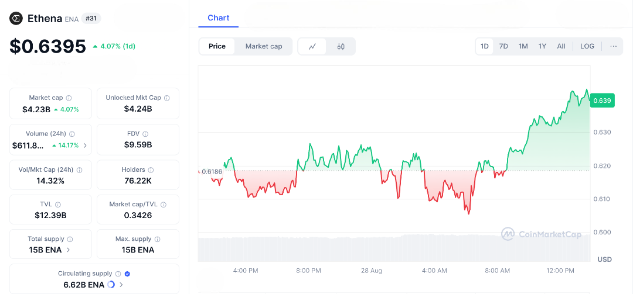Open FDV info icon
The image size is (633, 294).
pos(145,134)
